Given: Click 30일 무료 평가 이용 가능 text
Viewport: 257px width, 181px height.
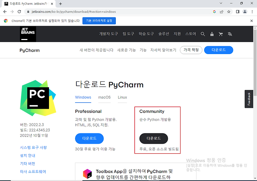Looking at the screenshot, I should click(x=95, y=149).
